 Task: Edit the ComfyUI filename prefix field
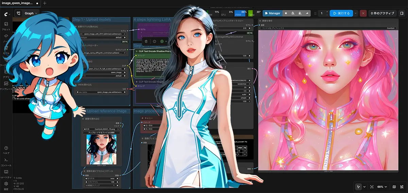click(328, 28)
